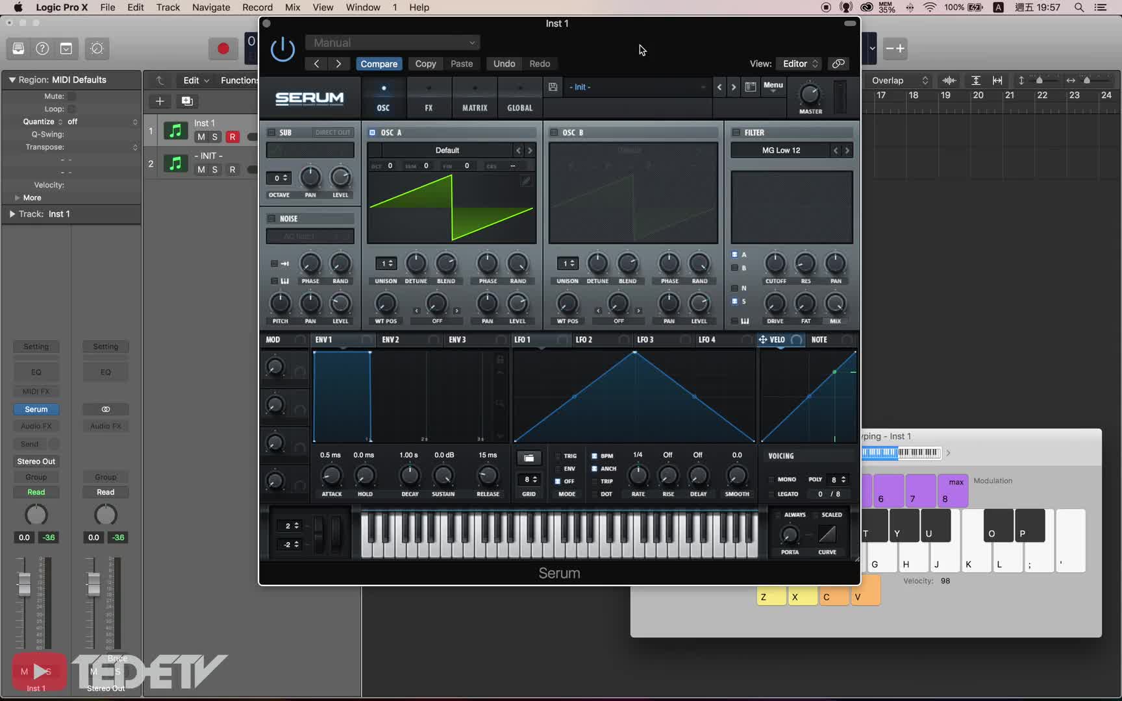Click the save preset floppy disk icon

(553, 87)
